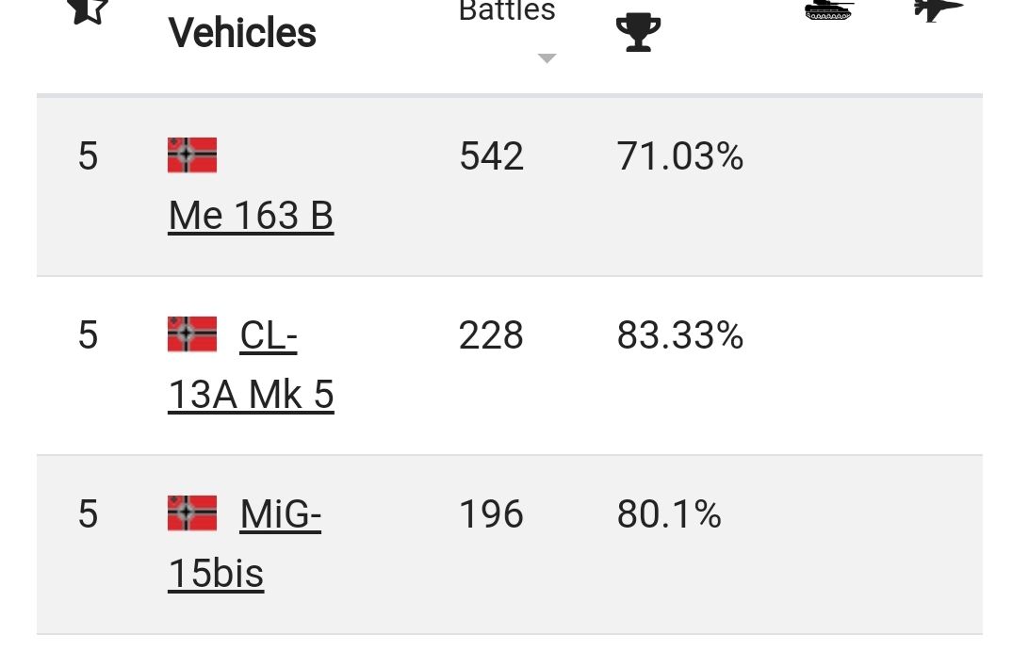Click the flag icon beside Me 163 B
1012x651 pixels.
192,155
